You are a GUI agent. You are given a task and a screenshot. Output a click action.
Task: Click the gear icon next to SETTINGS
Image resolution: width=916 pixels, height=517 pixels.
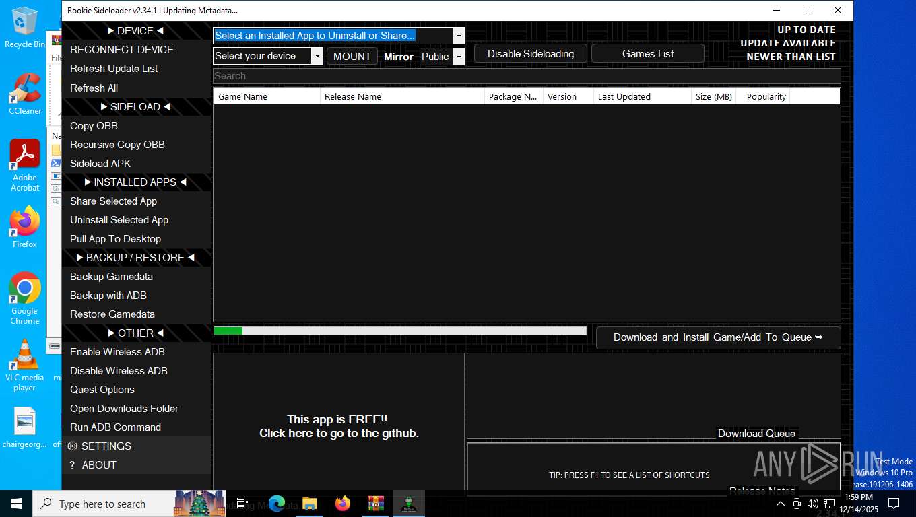tap(73, 446)
